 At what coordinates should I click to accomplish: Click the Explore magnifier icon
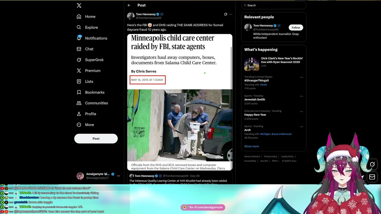click(x=79, y=27)
